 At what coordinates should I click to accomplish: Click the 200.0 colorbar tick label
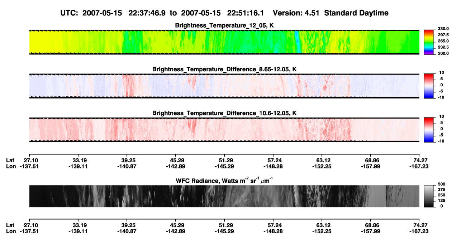(x=443, y=53)
